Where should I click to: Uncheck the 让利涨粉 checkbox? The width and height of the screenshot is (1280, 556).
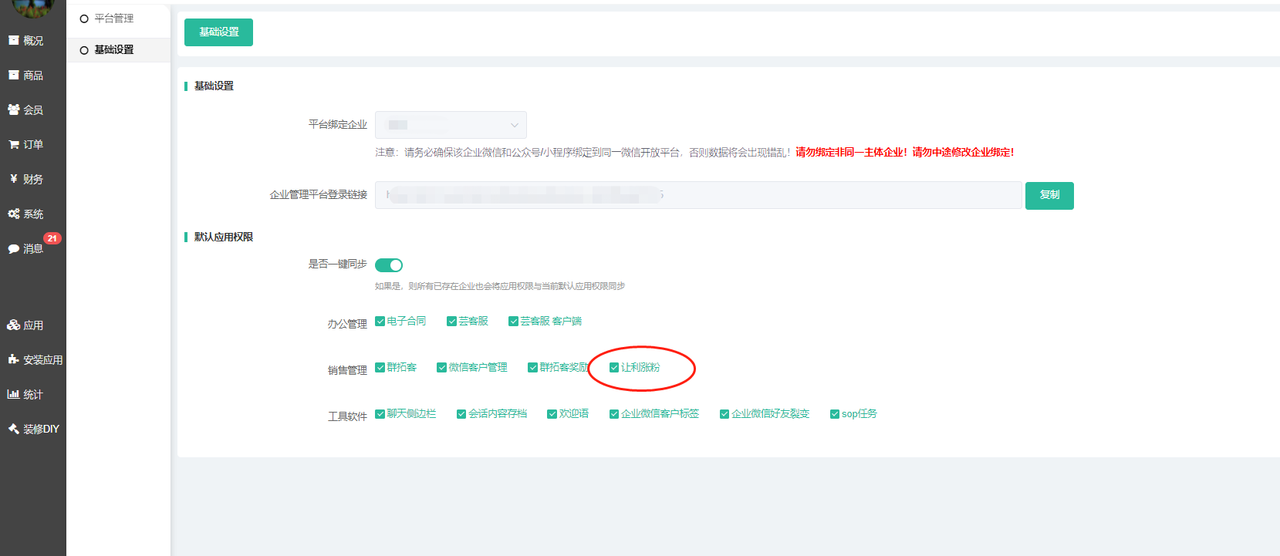point(614,368)
